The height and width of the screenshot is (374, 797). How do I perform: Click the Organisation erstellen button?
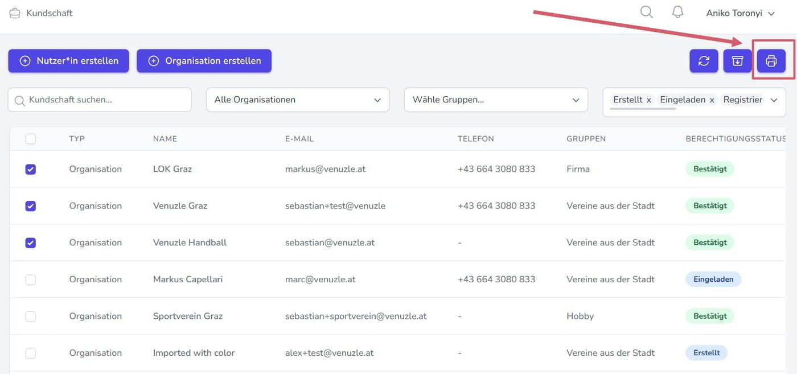(204, 61)
